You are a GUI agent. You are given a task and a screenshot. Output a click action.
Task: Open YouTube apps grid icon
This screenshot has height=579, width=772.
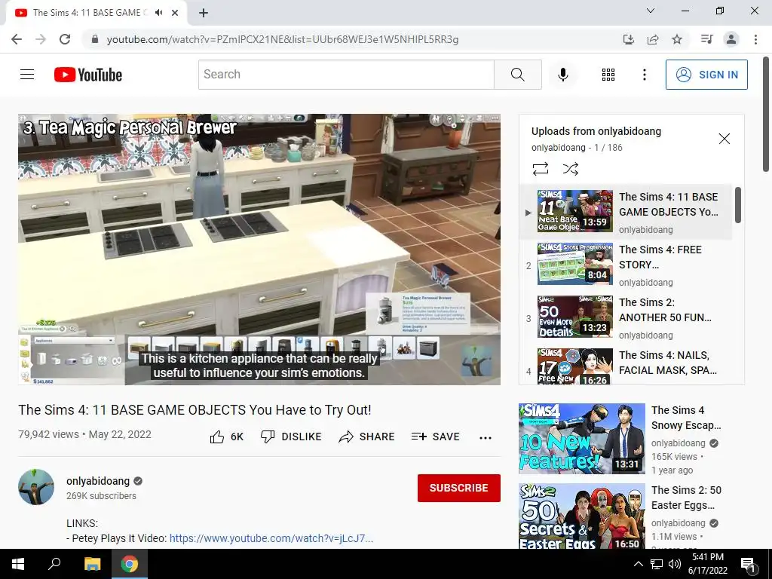(x=608, y=75)
